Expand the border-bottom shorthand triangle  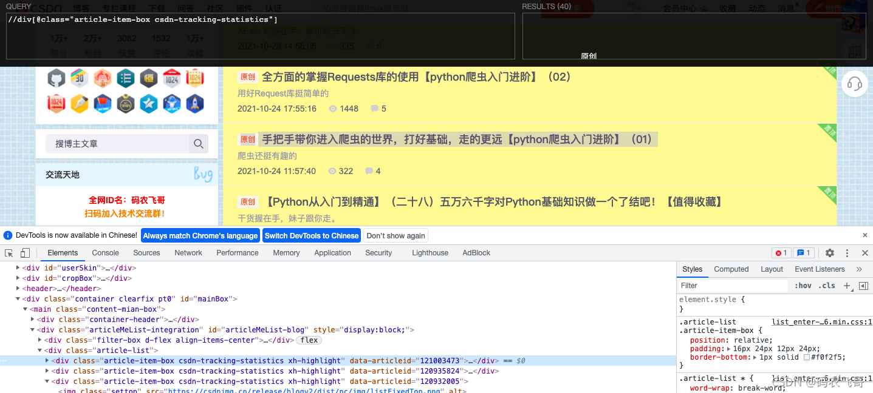[754, 357]
